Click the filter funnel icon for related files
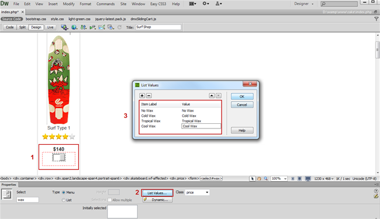380x219 pixels. [376, 19]
